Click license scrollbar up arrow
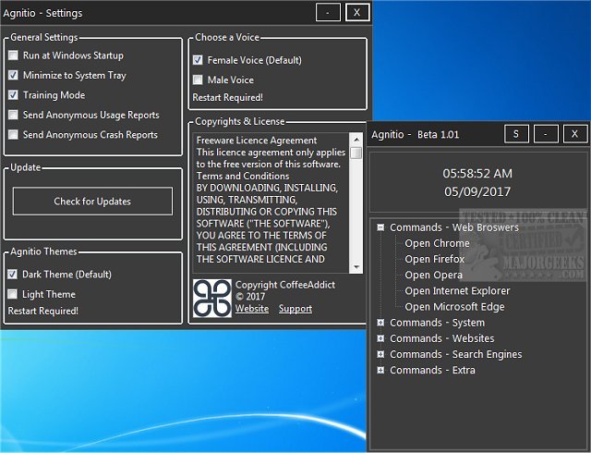The width and height of the screenshot is (591, 453). (x=356, y=140)
